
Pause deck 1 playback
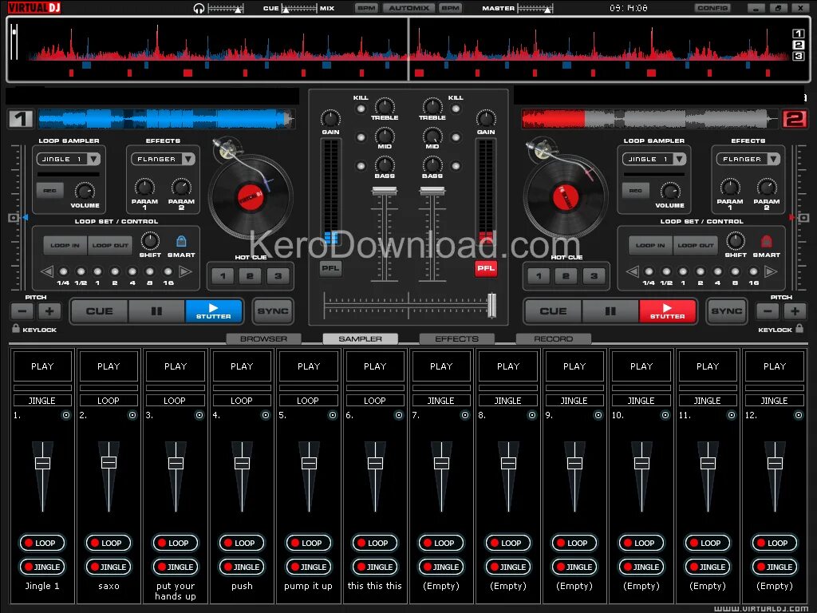click(156, 311)
